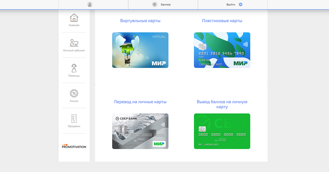Screen dimensions: 329x172
Task: Choose the grey Сбер Банк card image
Action: coord(140,131)
